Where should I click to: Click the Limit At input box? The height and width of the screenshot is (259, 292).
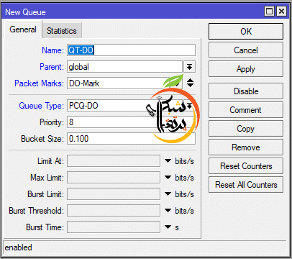coord(114,161)
